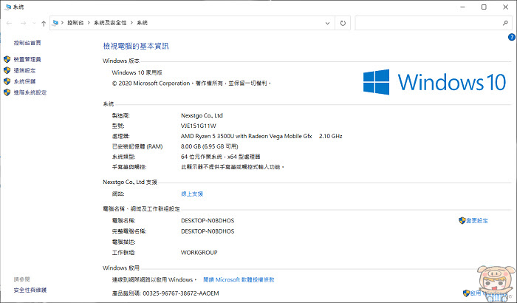The image size is (517, 303).
Task: Select manufacturer text Nexstgo Co., Ltd
Action: tap(202, 115)
